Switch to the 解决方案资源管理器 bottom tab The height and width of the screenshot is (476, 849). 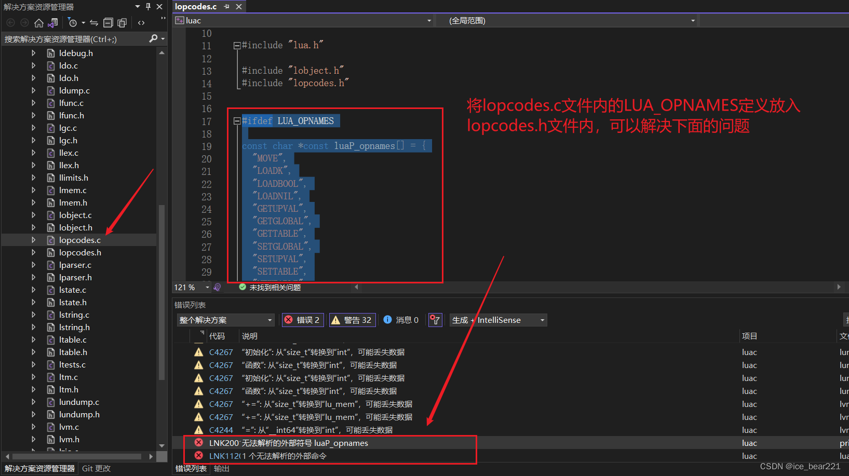tap(39, 469)
